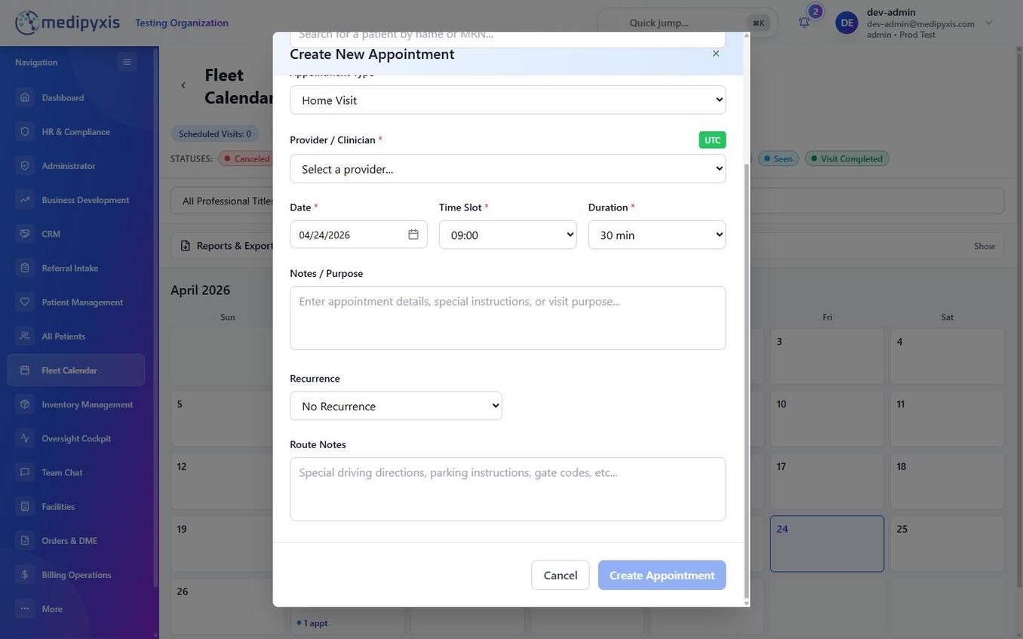The height and width of the screenshot is (639, 1023).
Task: Open the Time Slot dropdown
Action: [x=508, y=235]
